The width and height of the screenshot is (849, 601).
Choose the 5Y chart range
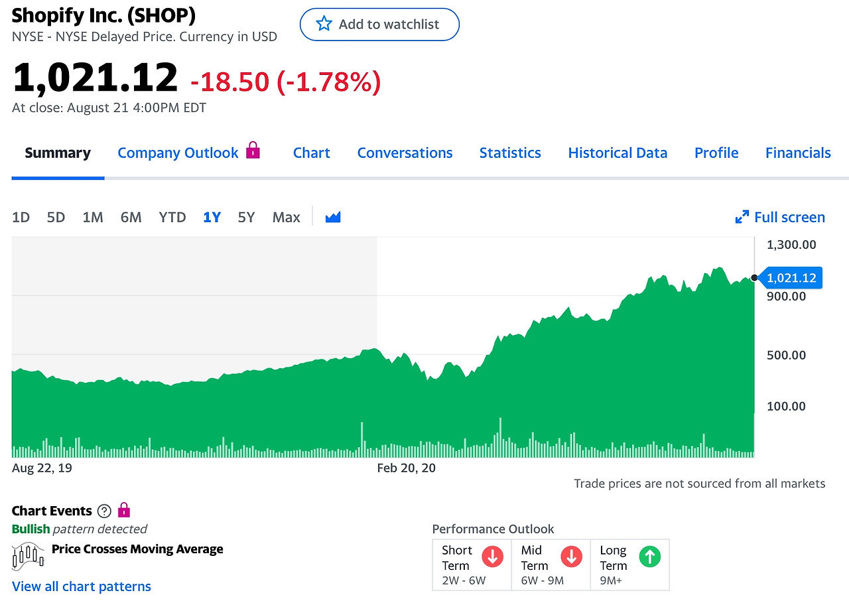point(247,217)
